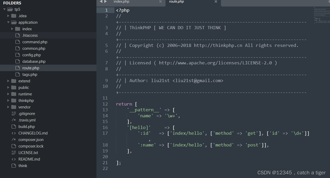330x178 pixels.
Task: Go to previous tab with left arrow
Action: [101, 2]
